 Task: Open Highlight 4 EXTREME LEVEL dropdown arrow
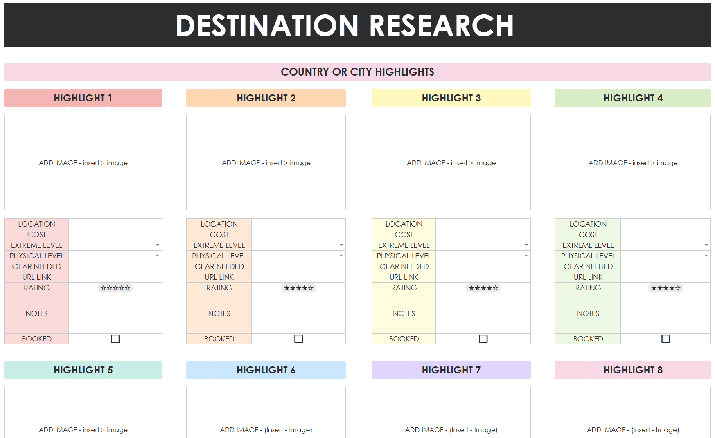pyautogui.click(x=706, y=245)
